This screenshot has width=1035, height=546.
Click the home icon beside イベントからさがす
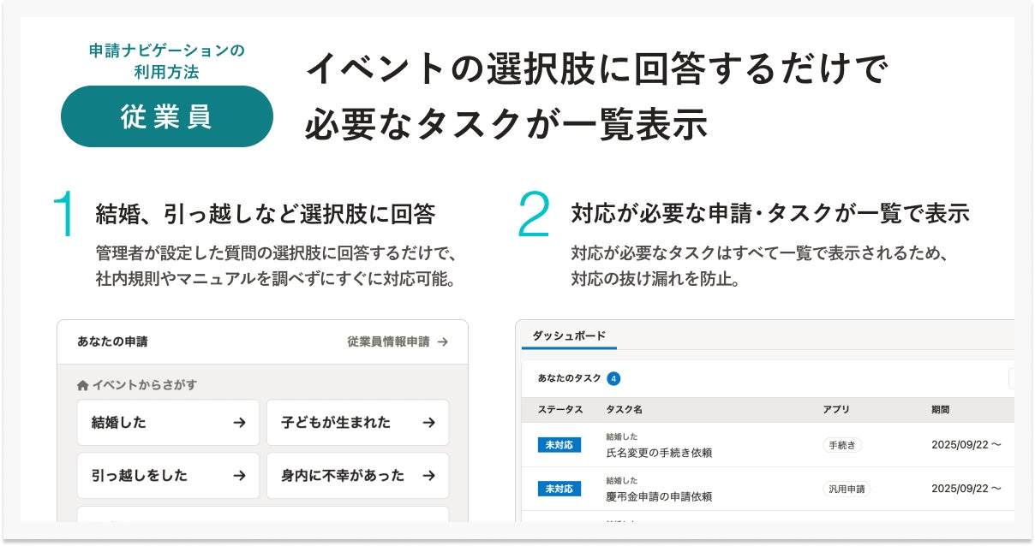click(83, 385)
